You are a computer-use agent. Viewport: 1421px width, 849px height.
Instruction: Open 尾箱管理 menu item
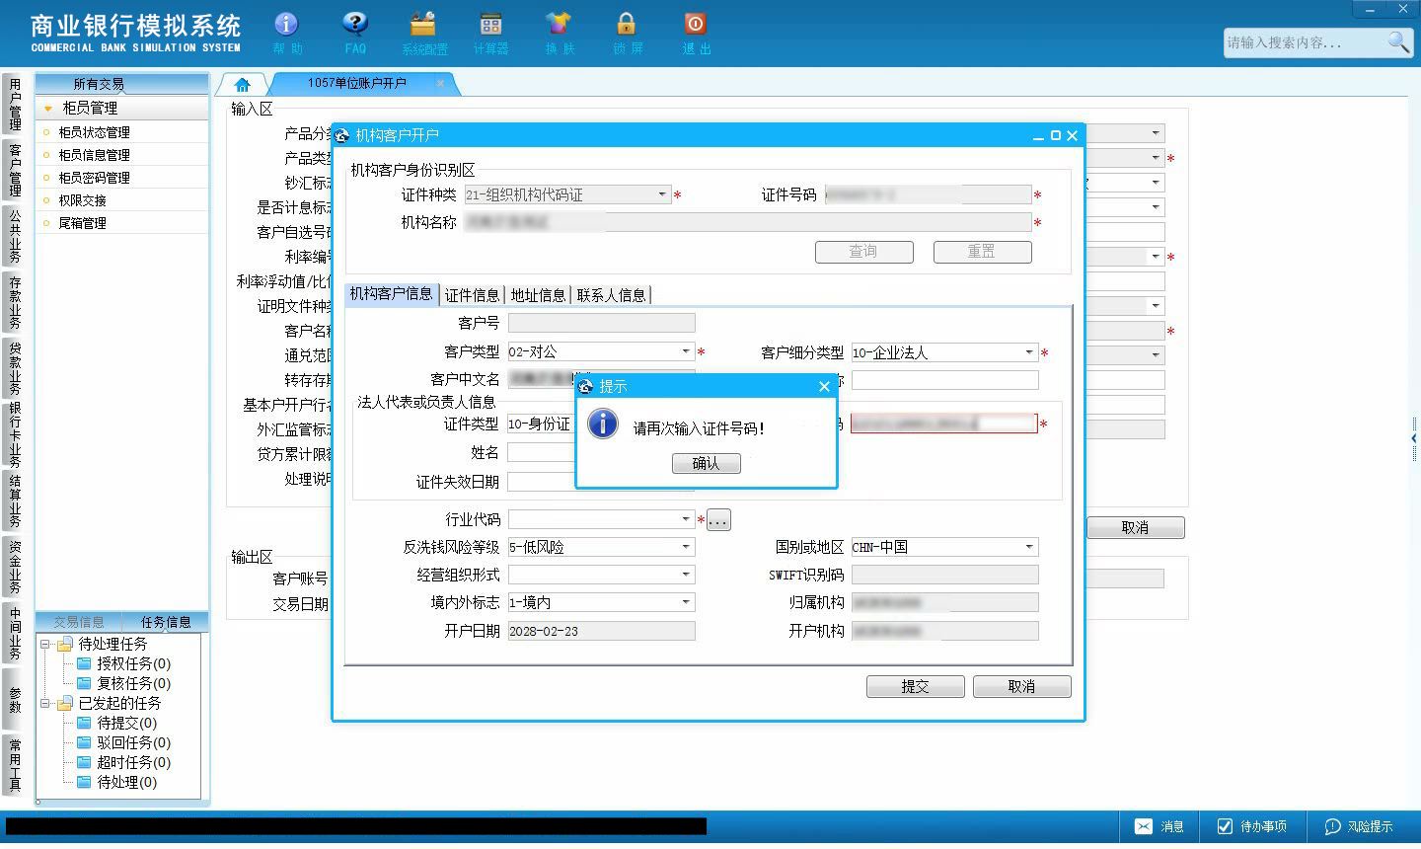tap(82, 223)
